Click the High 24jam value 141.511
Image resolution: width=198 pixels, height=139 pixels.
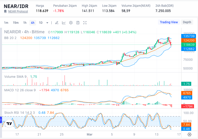[88, 11]
